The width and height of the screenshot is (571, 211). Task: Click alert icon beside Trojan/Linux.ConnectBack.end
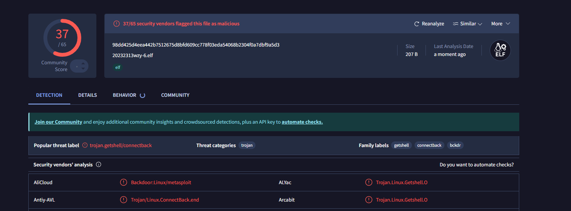coord(123,200)
